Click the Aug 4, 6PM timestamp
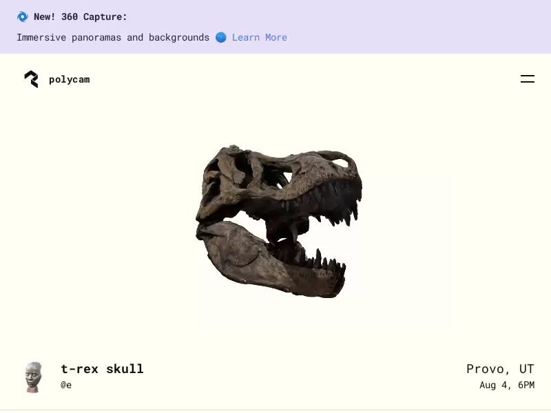The image size is (551, 413). [x=507, y=385]
